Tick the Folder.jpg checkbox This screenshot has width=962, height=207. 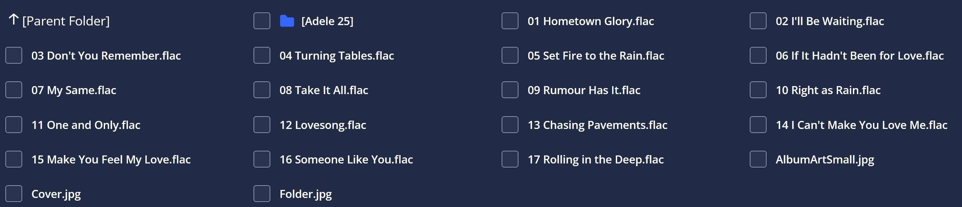(x=262, y=194)
